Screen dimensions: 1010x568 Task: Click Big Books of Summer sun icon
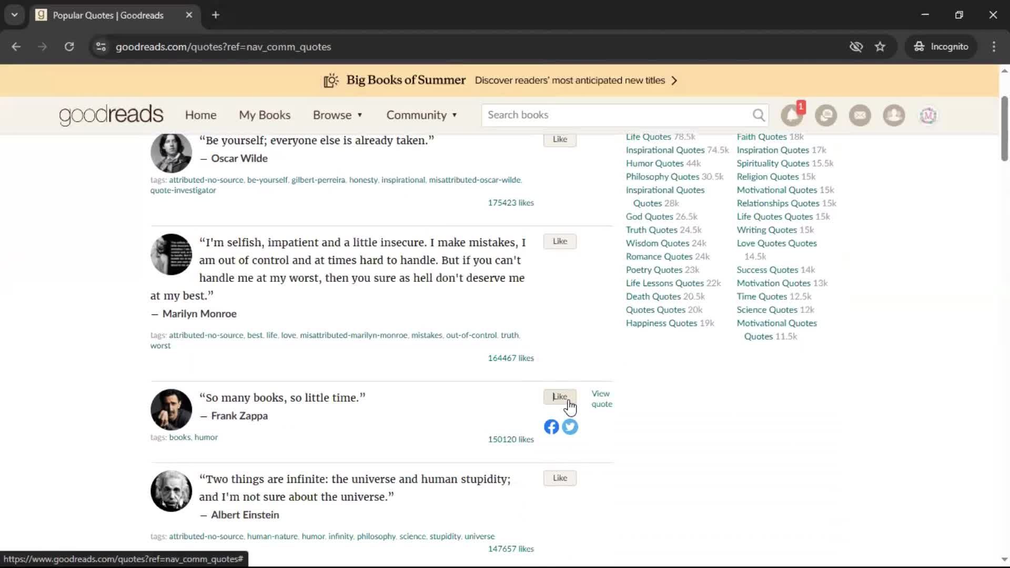331,80
